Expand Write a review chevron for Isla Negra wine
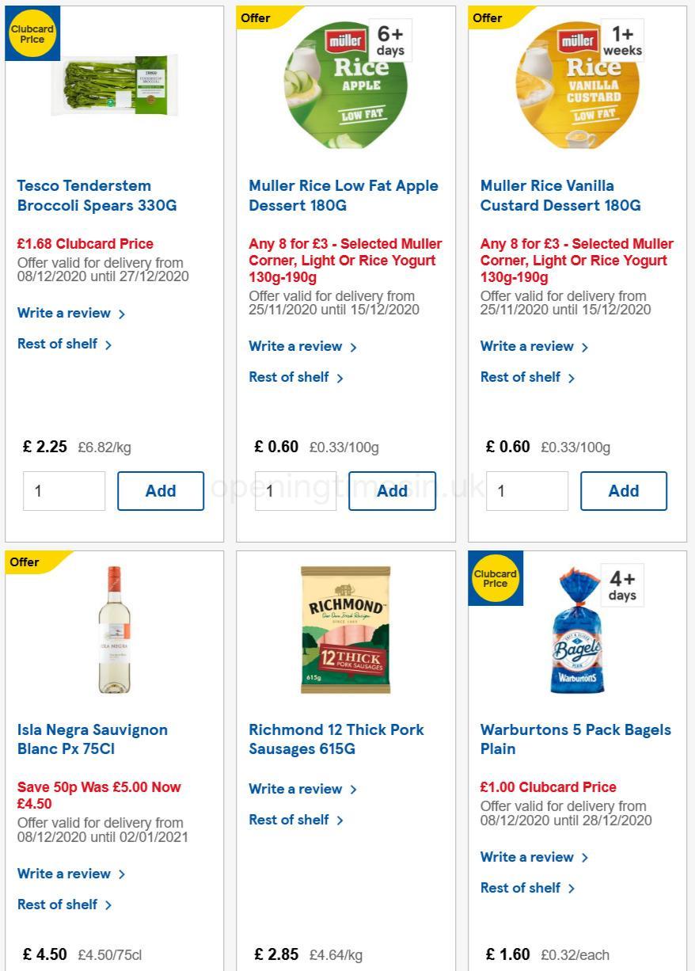 pyautogui.click(x=122, y=874)
